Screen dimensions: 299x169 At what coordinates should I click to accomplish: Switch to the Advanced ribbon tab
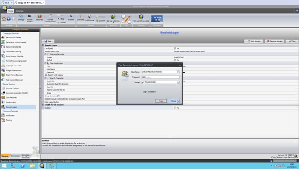(x=20, y=11)
